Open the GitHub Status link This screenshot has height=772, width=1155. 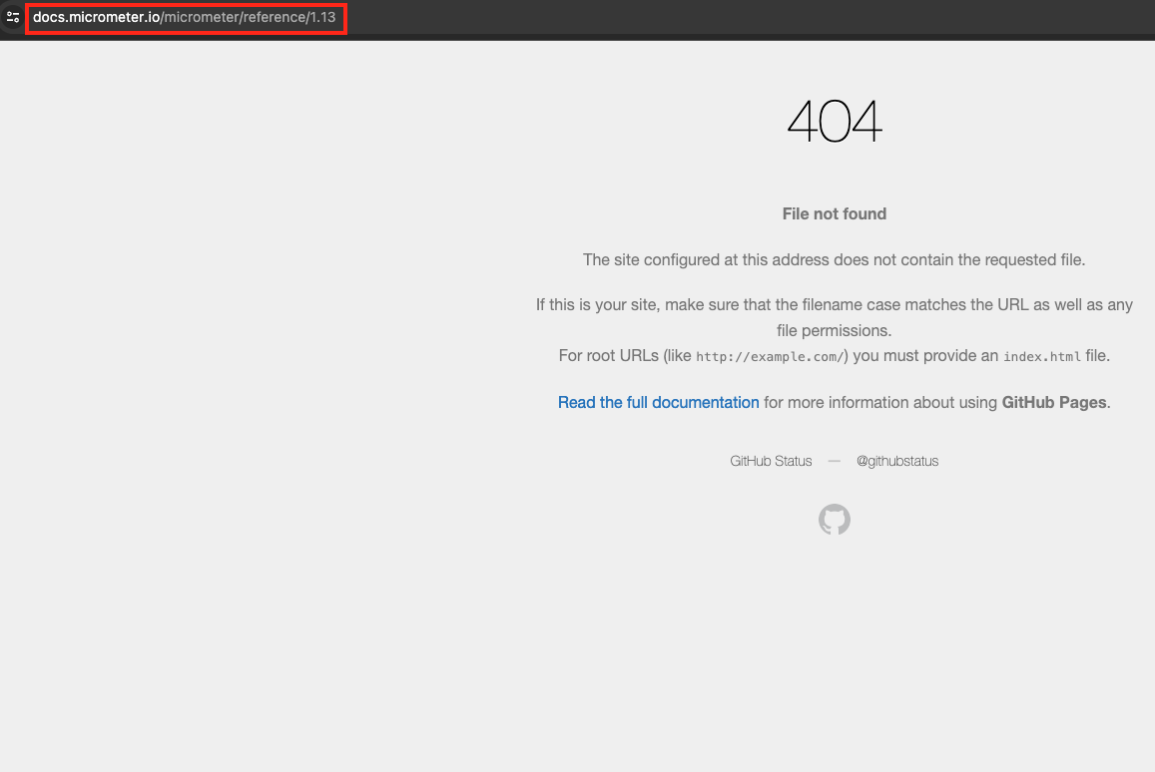(x=771, y=461)
